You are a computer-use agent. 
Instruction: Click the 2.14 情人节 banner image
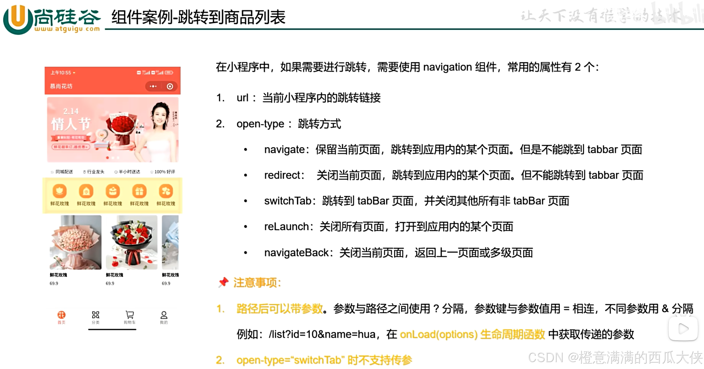pyautogui.click(x=113, y=129)
